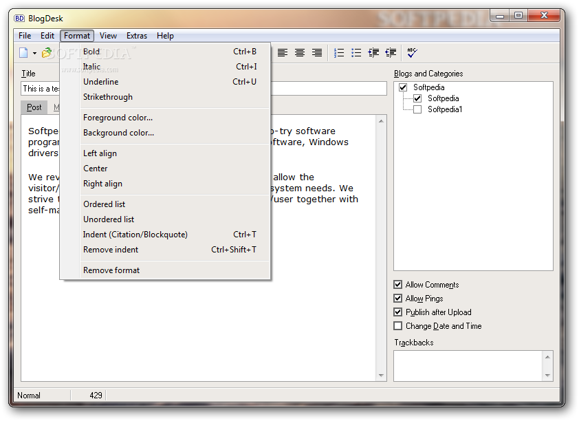Choose Strikethrough in the Format menu
This screenshot has height=421, width=579.
(x=165, y=97)
